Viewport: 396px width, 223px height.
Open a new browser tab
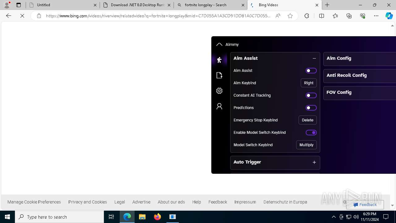click(x=327, y=5)
